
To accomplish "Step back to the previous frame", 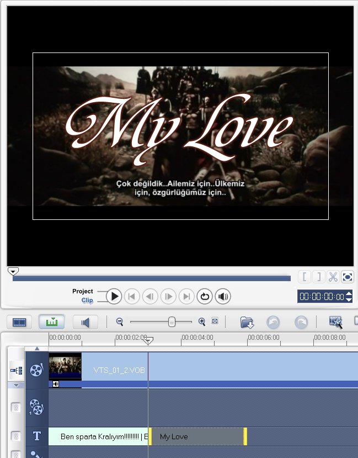I will [150, 297].
